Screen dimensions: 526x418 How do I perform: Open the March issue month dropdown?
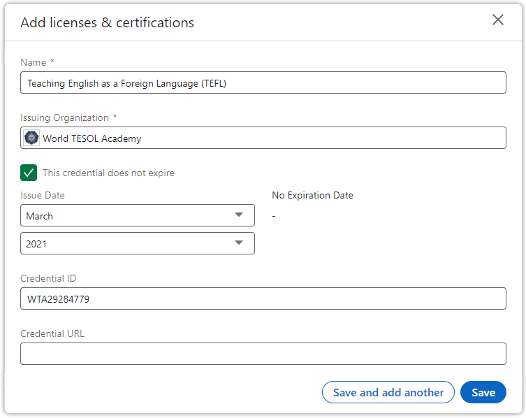coord(138,215)
